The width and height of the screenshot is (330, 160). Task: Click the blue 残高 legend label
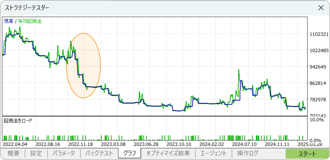click(8, 21)
